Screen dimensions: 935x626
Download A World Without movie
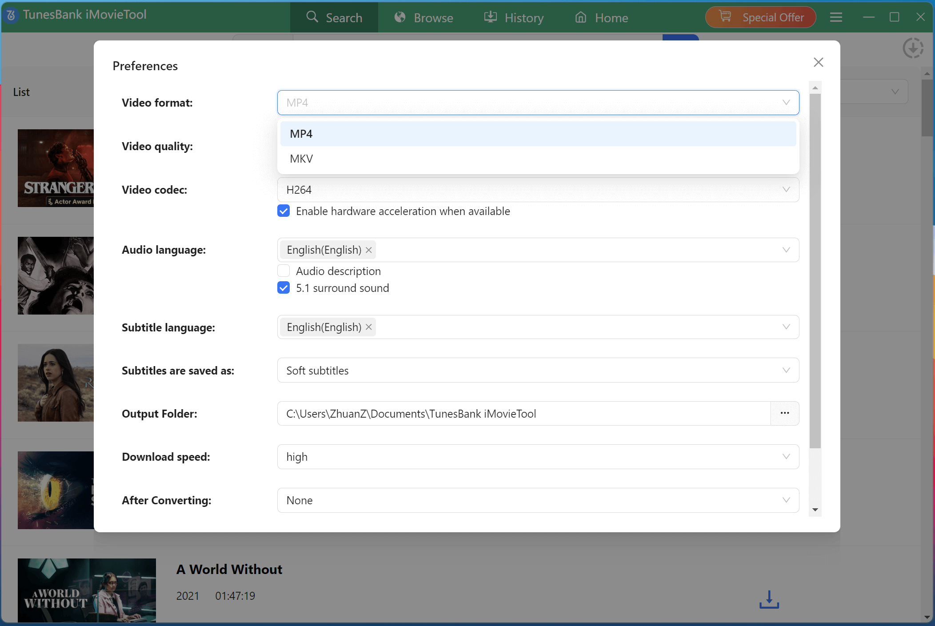(769, 599)
